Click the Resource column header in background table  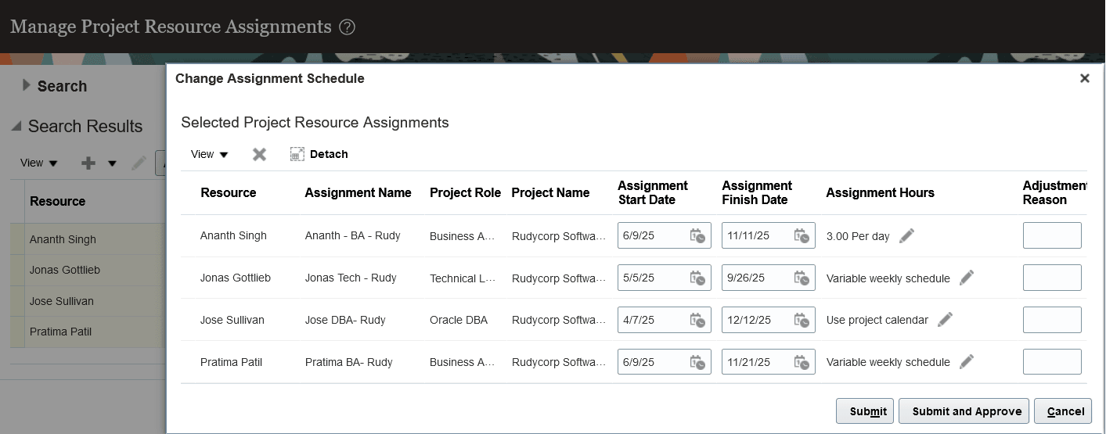click(x=57, y=201)
